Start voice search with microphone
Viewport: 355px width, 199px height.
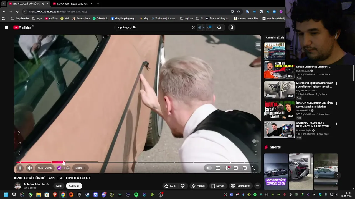[232, 27]
